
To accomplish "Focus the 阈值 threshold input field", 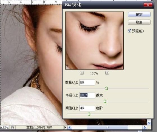I will click(x=87, y=108).
